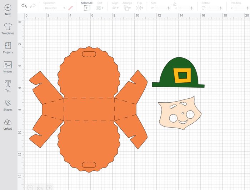The image size is (250, 190).
Task: Click the zoom in plus button
Action: (50, 188)
